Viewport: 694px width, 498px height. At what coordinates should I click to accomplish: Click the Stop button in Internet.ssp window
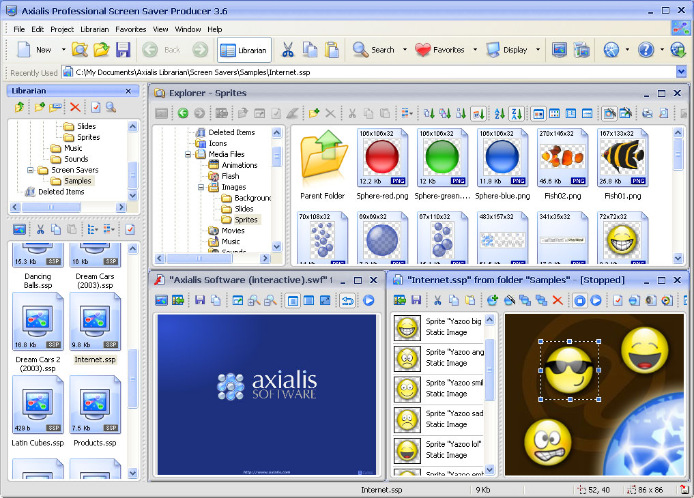click(580, 301)
